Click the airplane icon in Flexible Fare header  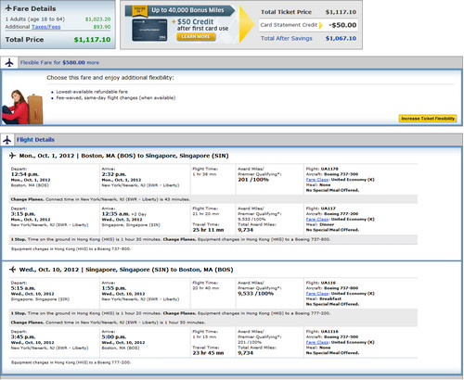point(9,62)
